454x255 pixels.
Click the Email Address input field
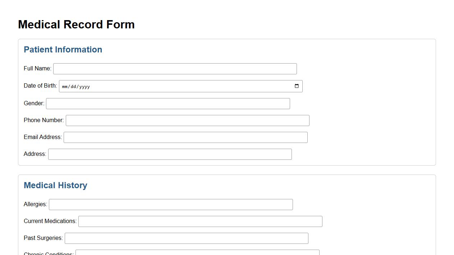(185, 137)
